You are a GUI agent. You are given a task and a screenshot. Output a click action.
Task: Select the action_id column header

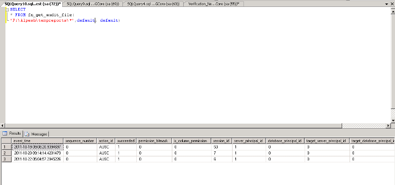106,141
